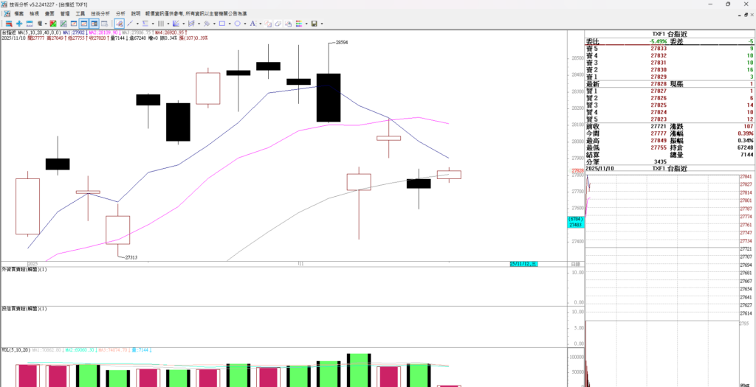
Task: Toggle the first highlighted chart panel button
Action: (x=84, y=24)
